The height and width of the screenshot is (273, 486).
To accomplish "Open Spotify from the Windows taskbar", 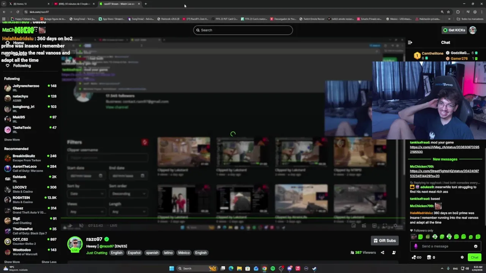I will coord(273,268).
